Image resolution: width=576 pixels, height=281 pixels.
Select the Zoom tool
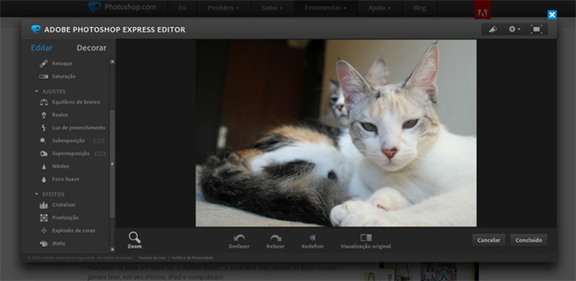[x=135, y=239]
